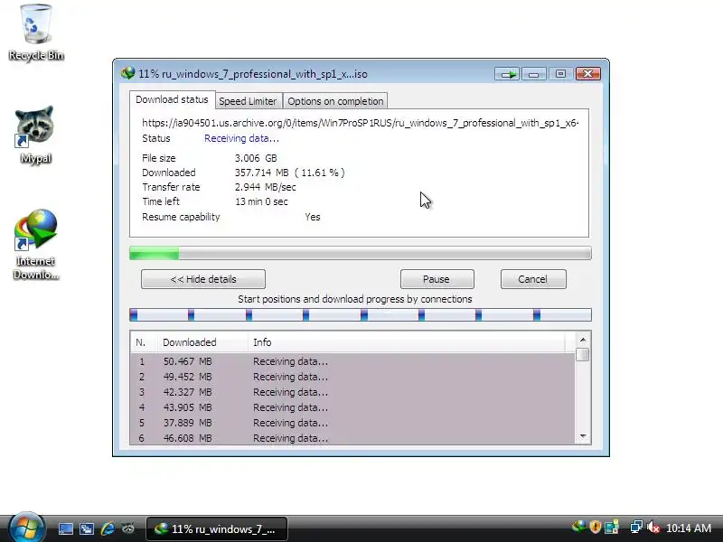Click the main green download progress bar
Viewport: 723px width, 542px height.
coord(360,253)
